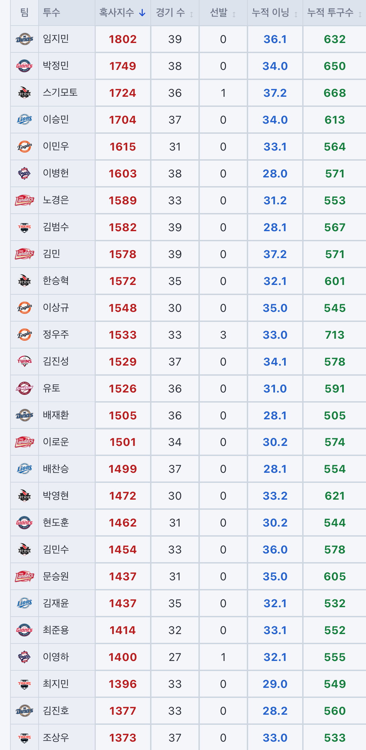Click the Kiwoom logo next to 유토
366x750 pixels.
(x=25, y=388)
